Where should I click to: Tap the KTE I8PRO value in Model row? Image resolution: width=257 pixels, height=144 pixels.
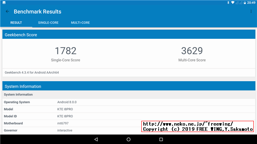[x=65, y=109]
